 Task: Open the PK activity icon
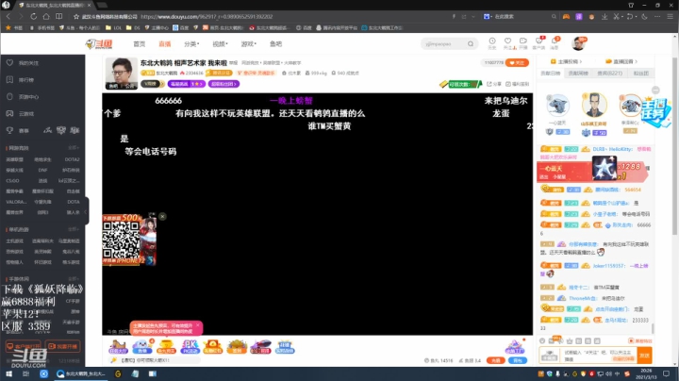[x=190, y=346]
